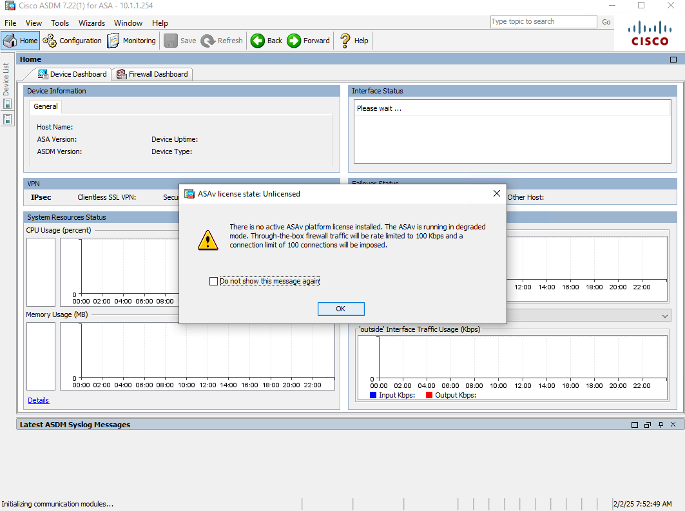Screen dimensions: 685x511
Task: Click the red Output Kbps legend swatch
Action: tap(429, 395)
